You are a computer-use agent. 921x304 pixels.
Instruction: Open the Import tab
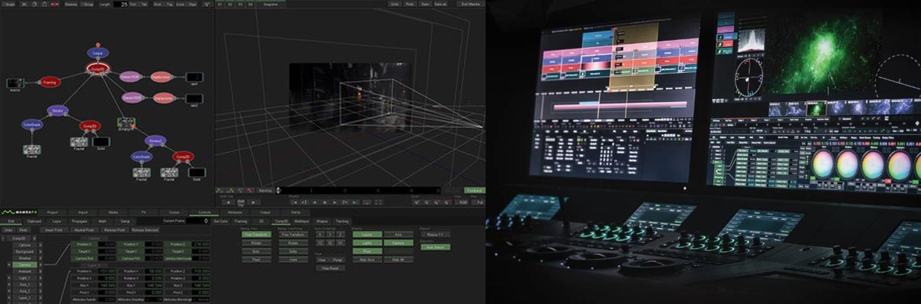coord(83,213)
